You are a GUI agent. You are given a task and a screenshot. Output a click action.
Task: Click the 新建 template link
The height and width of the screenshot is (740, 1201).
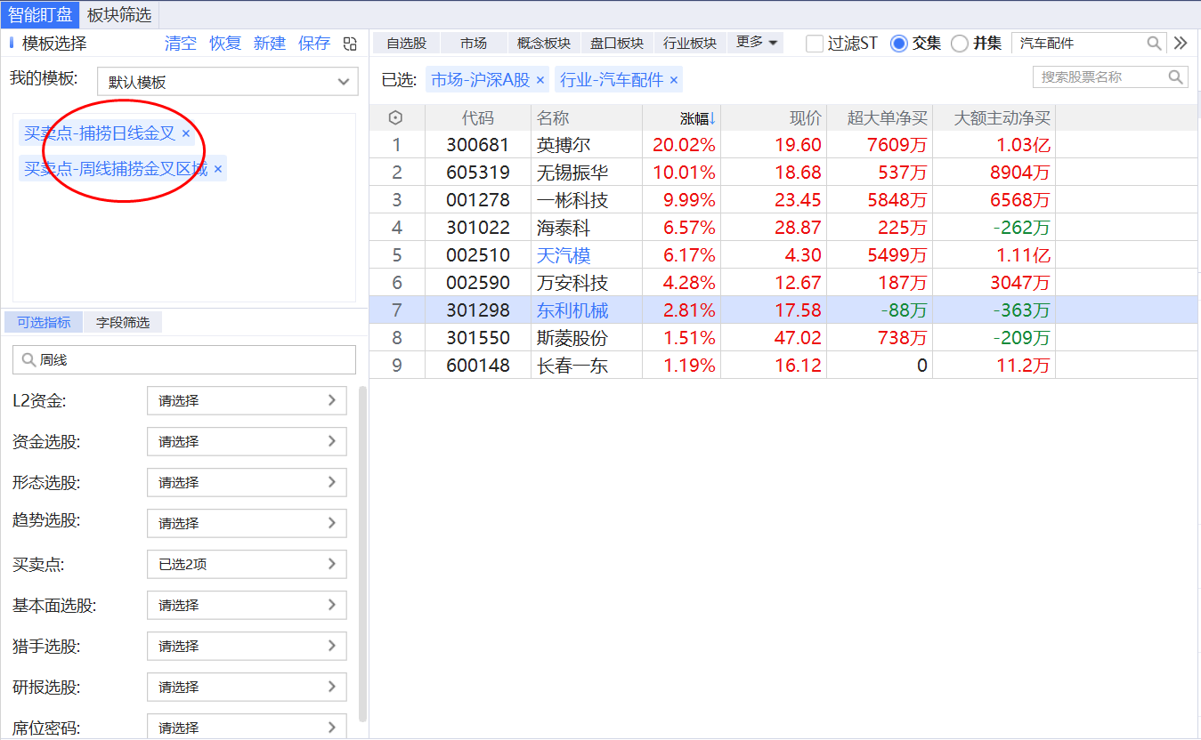click(x=270, y=44)
